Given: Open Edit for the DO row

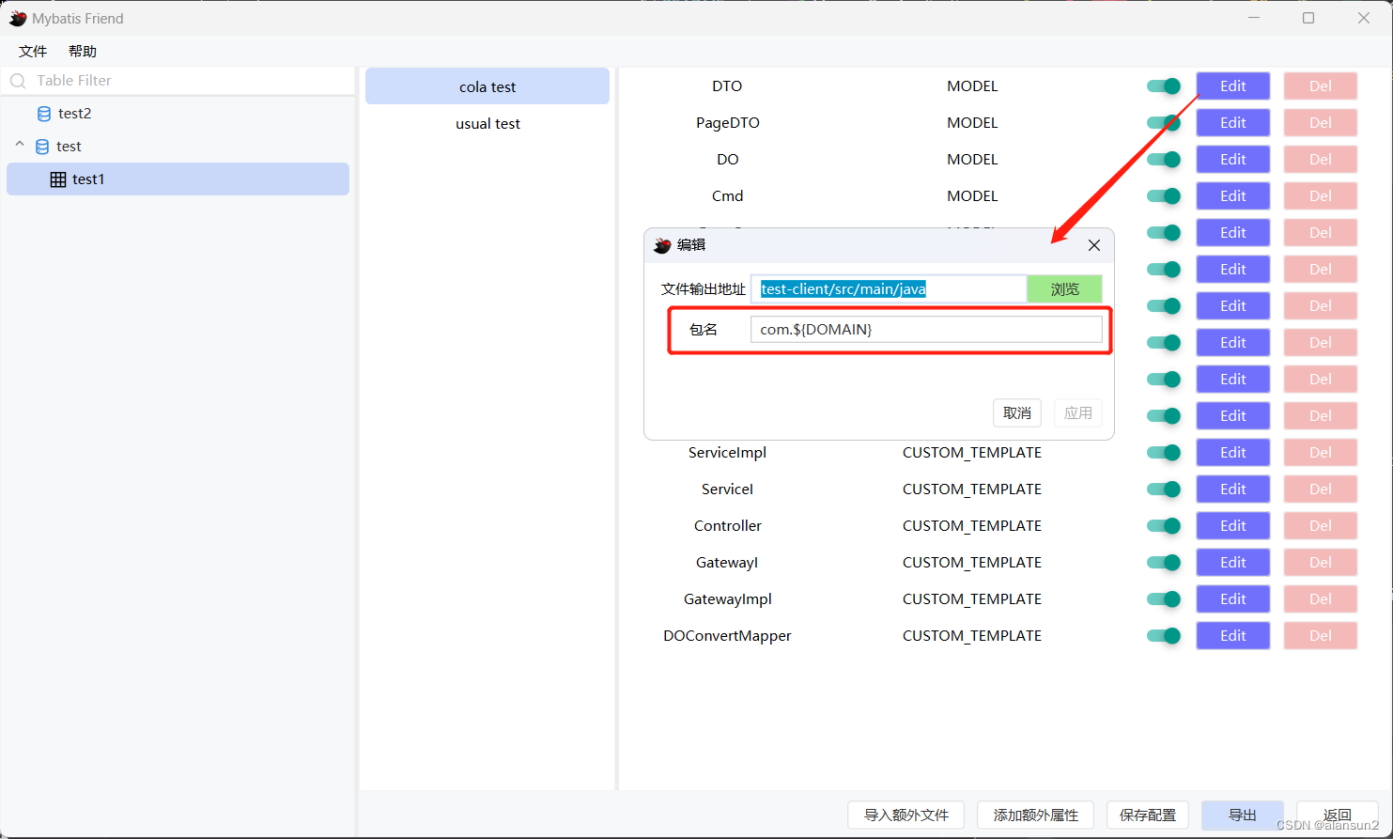Looking at the screenshot, I should 1233,160.
